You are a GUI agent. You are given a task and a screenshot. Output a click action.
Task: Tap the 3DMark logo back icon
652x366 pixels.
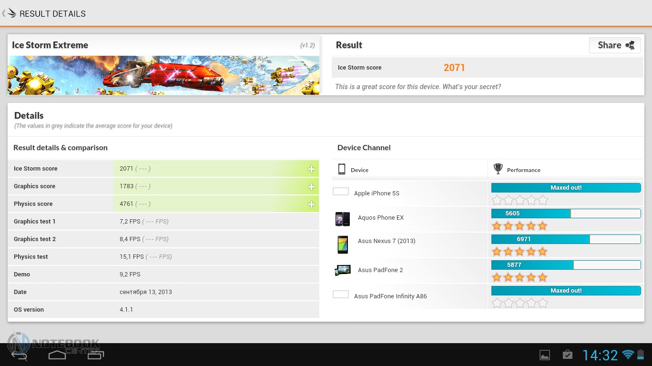10,13
